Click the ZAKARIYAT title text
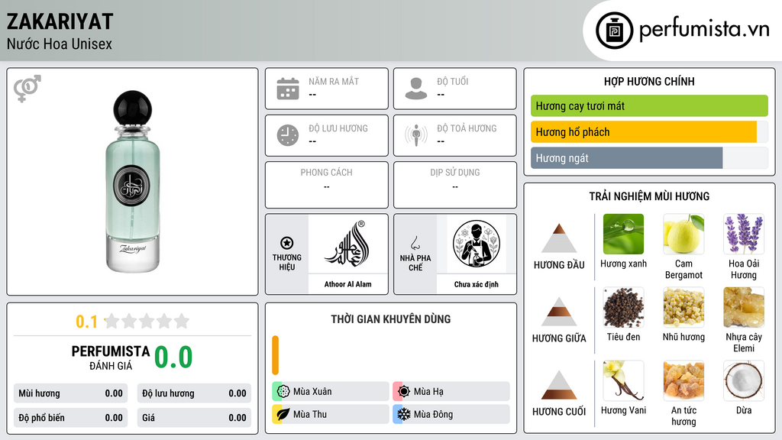This screenshot has height=440, width=782. click(60, 21)
